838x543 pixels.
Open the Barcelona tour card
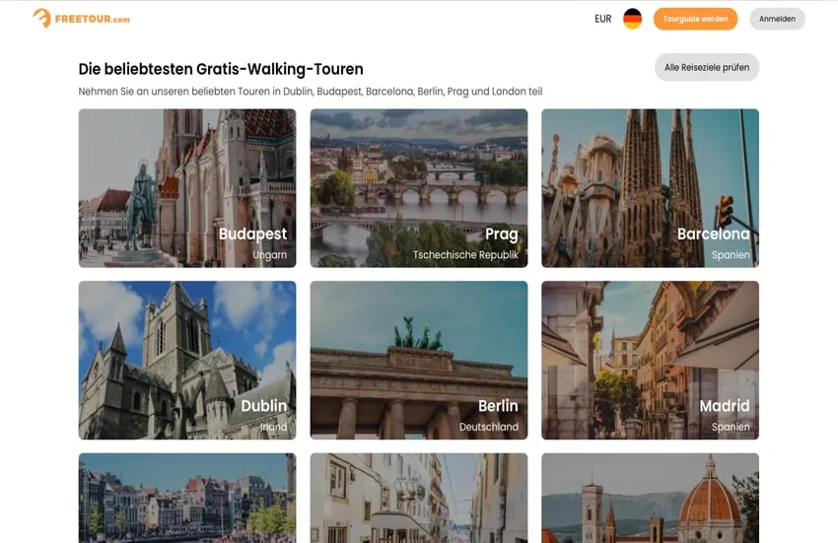tap(650, 188)
